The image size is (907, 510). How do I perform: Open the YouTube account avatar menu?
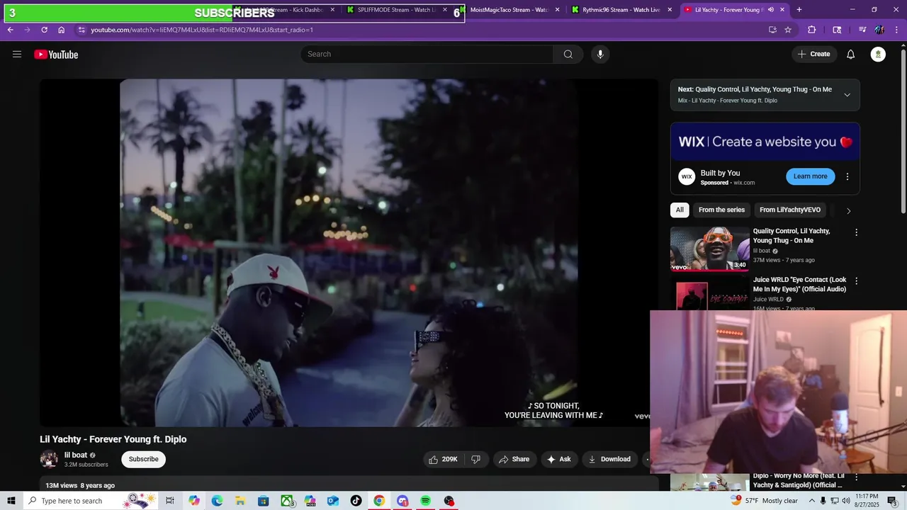(x=878, y=55)
